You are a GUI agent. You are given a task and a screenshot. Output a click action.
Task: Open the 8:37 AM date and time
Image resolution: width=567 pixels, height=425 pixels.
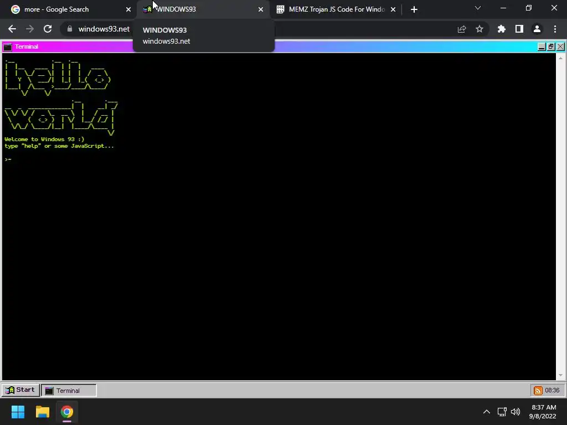click(x=543, y=412)
